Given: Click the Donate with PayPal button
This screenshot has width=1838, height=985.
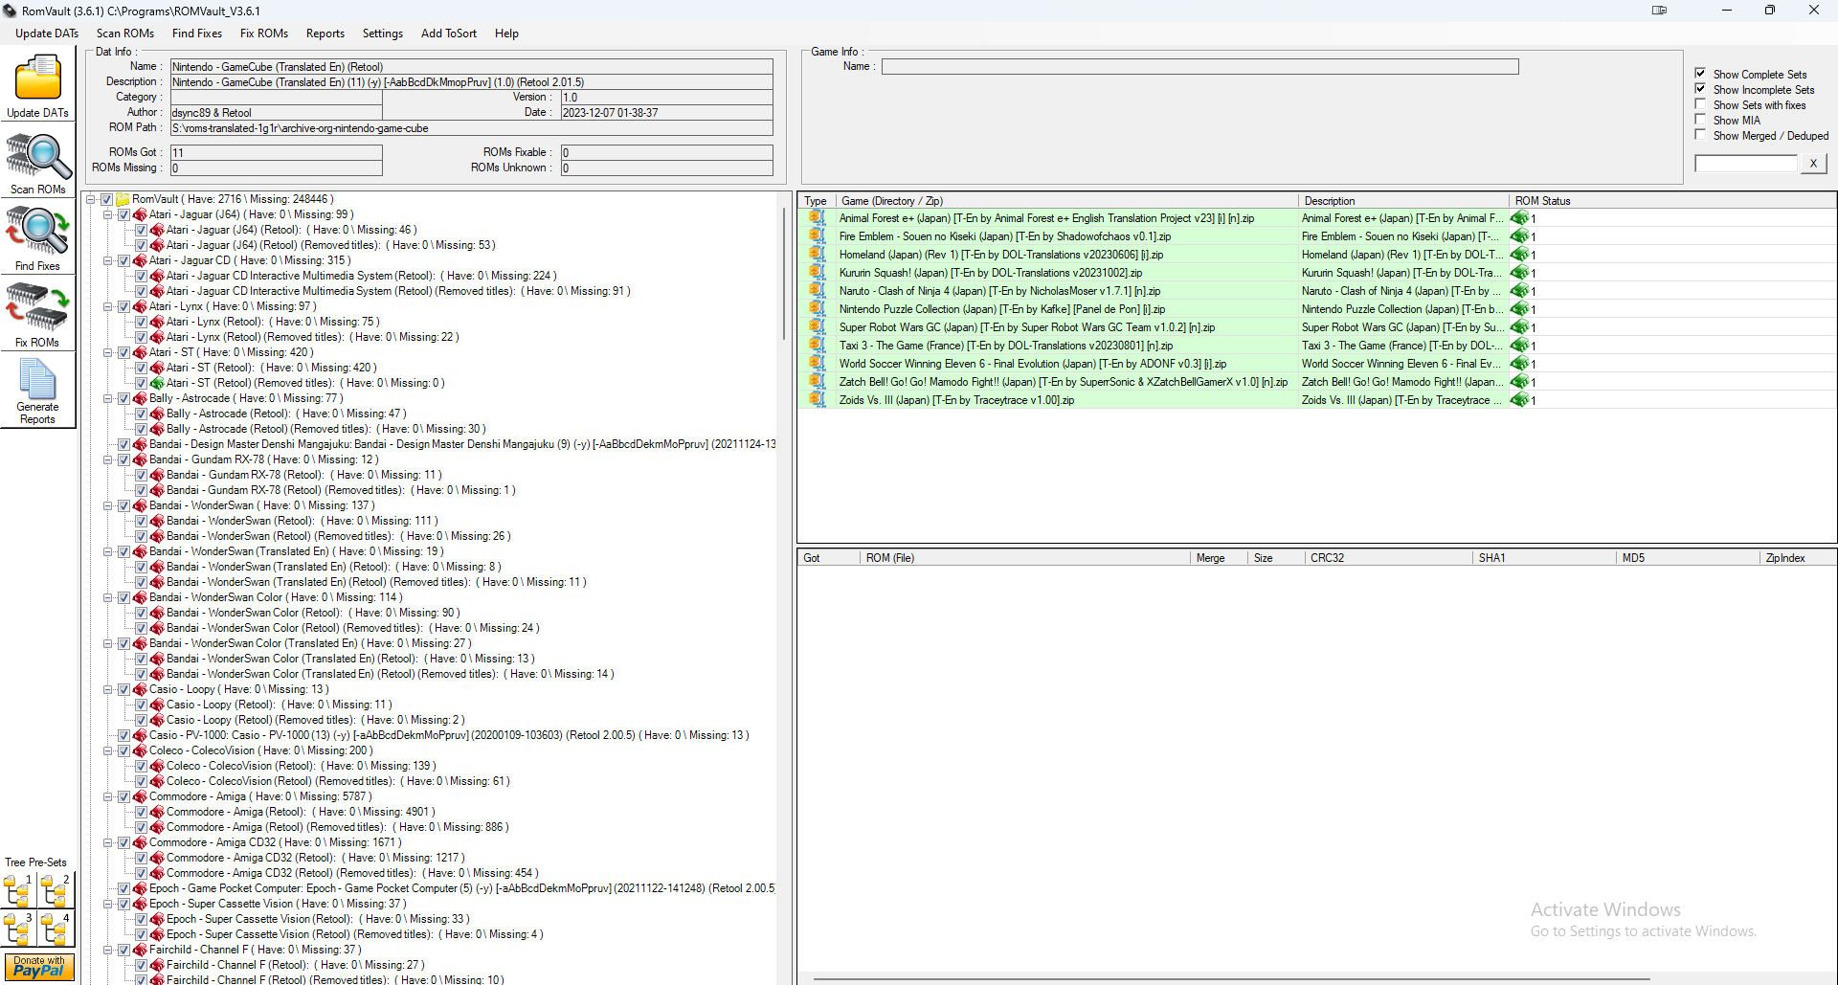Looking at the screenshot, I should coord(38,967).
